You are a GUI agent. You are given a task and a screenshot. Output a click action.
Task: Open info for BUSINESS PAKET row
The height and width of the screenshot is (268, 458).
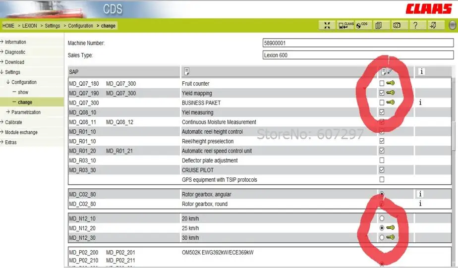[x=420, y=103]
